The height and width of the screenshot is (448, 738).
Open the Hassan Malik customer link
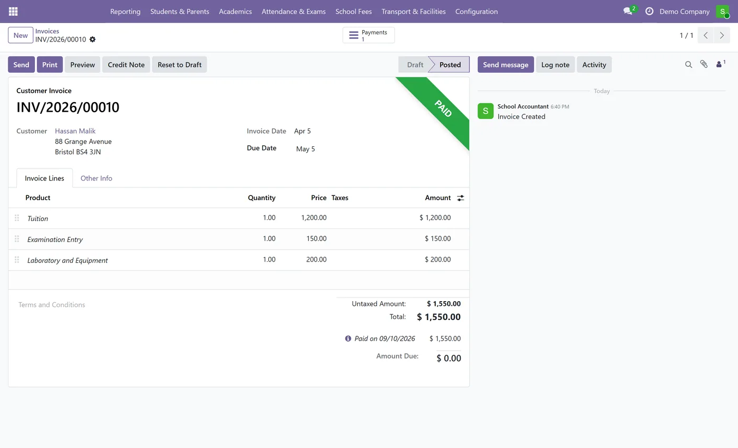tap(75, 131)
